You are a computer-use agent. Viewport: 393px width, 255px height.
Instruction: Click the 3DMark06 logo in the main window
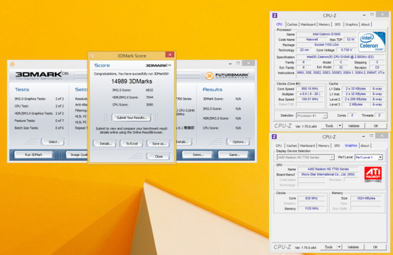point(41,75)
